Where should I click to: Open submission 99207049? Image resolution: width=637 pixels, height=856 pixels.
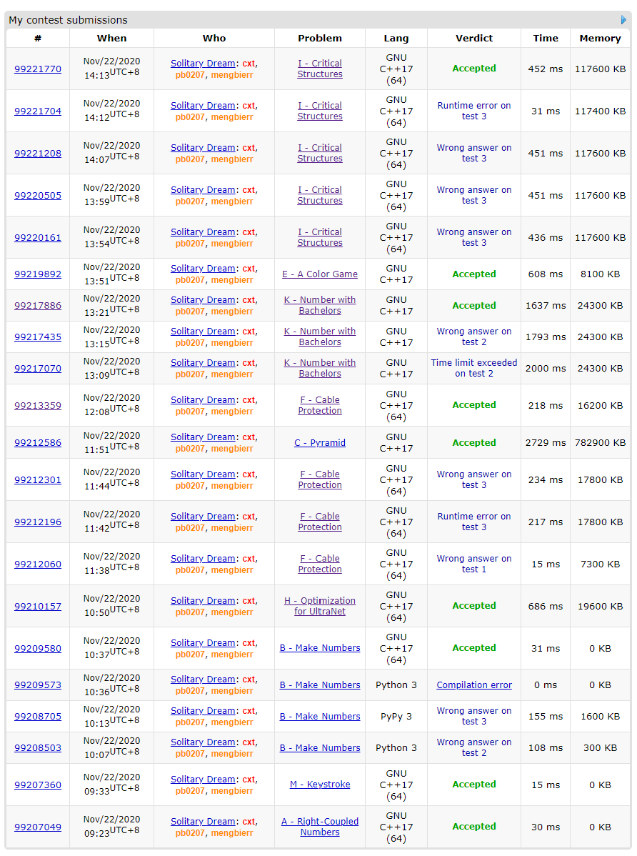click(38, 827)
